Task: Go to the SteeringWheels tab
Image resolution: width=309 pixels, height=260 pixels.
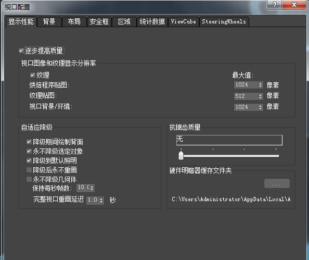Action: [x=224, y=21]
